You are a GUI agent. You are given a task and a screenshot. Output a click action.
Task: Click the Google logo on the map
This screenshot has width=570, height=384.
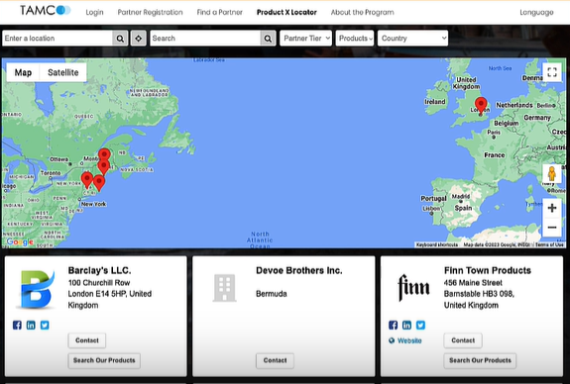point(20,241)
